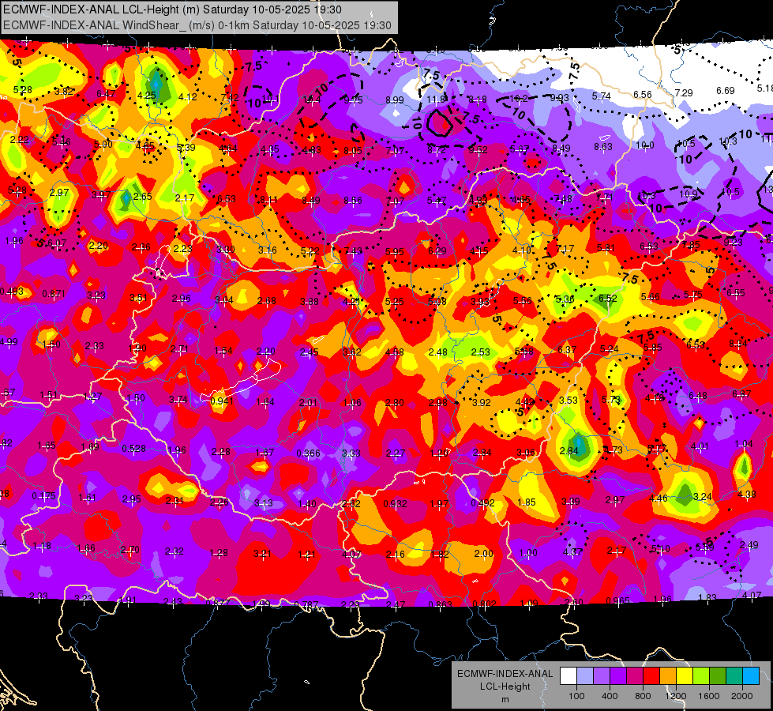Click the sky blue legend swatch

750,676
